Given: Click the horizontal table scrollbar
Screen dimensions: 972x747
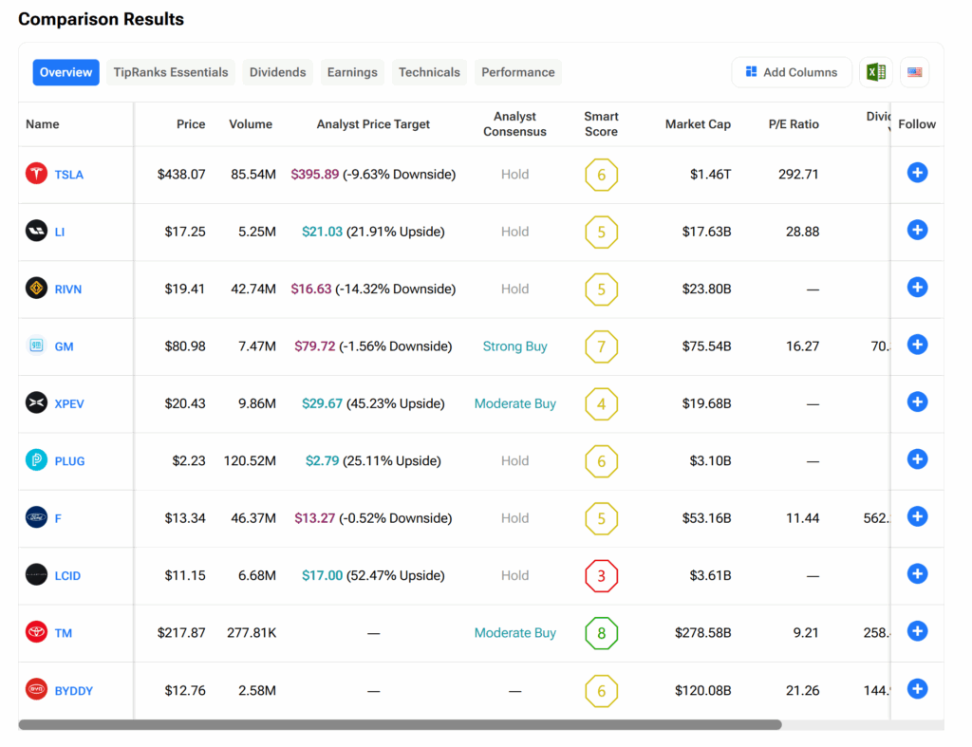Looking at the screenshot, I should (399, 724).
